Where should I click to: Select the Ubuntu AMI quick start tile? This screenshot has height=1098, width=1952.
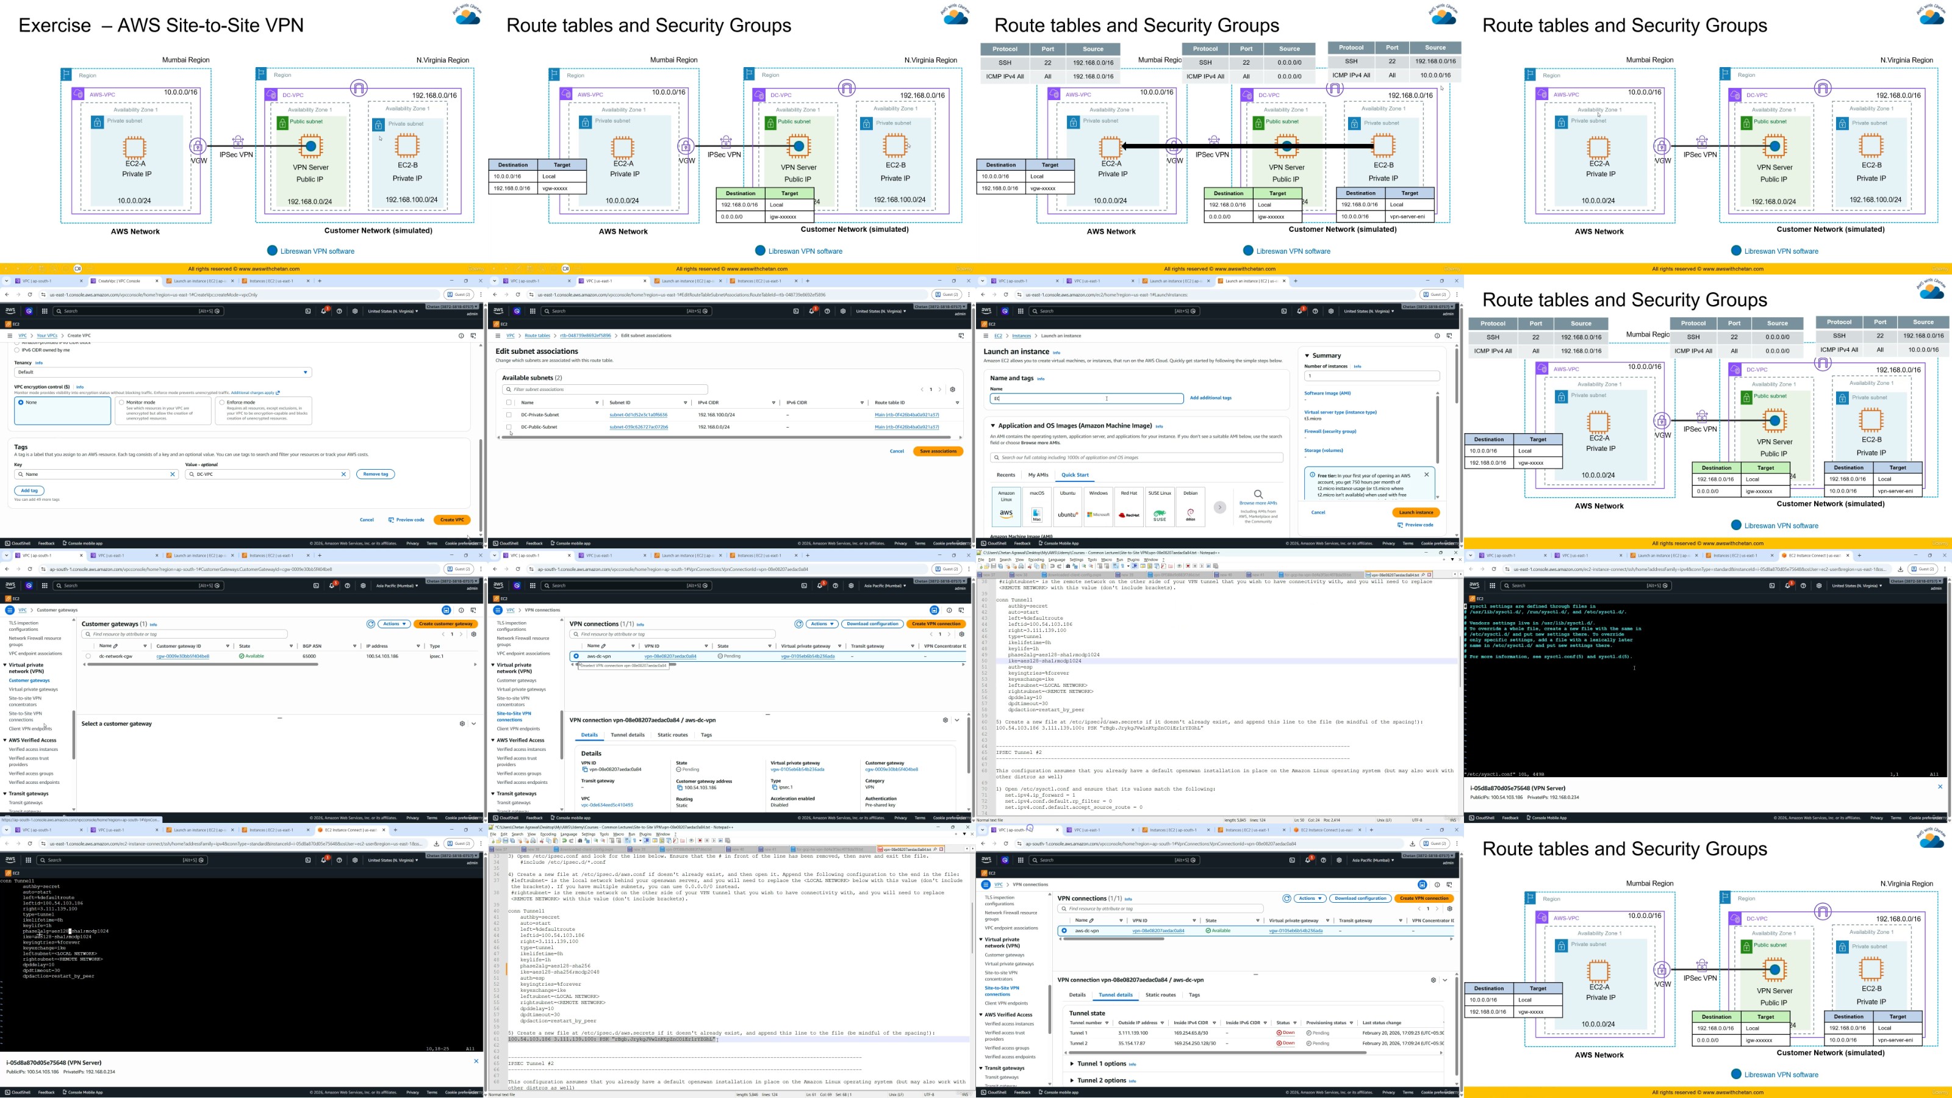coord(1067,506)
